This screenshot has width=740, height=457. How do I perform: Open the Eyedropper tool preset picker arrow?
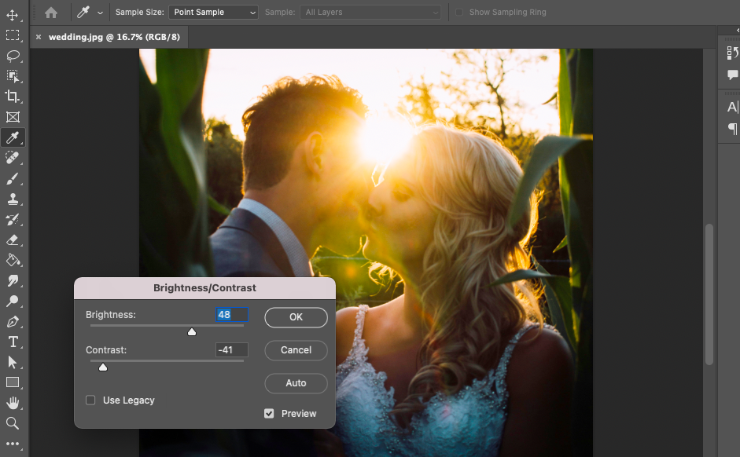(100, 13)
